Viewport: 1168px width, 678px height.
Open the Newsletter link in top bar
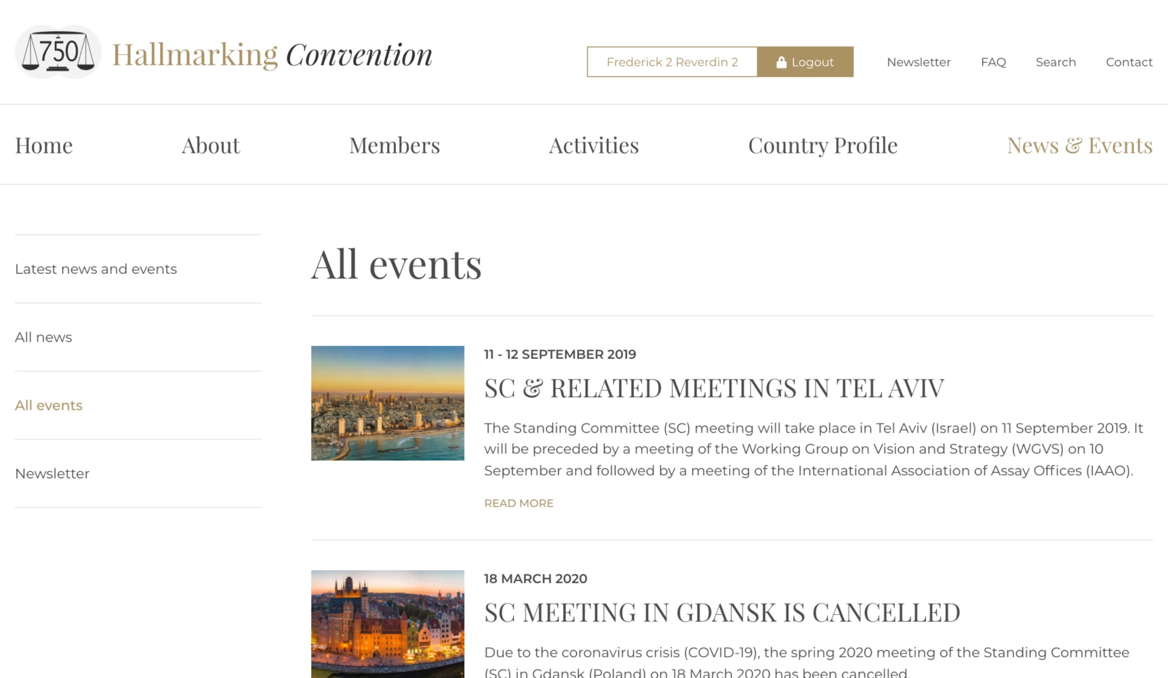[x=919, y=62]
